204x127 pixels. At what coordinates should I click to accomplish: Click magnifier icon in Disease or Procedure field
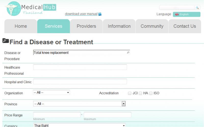[x=128, y=53]
